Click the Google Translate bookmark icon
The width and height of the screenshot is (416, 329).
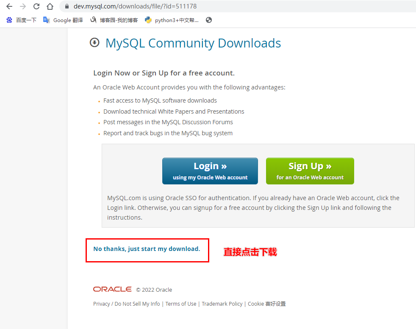pyautogui.click(x=47, y=20)
